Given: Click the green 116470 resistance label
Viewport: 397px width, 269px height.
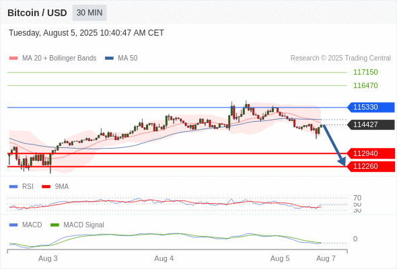Looking at the screenshot, I should [x=365, y=85].
